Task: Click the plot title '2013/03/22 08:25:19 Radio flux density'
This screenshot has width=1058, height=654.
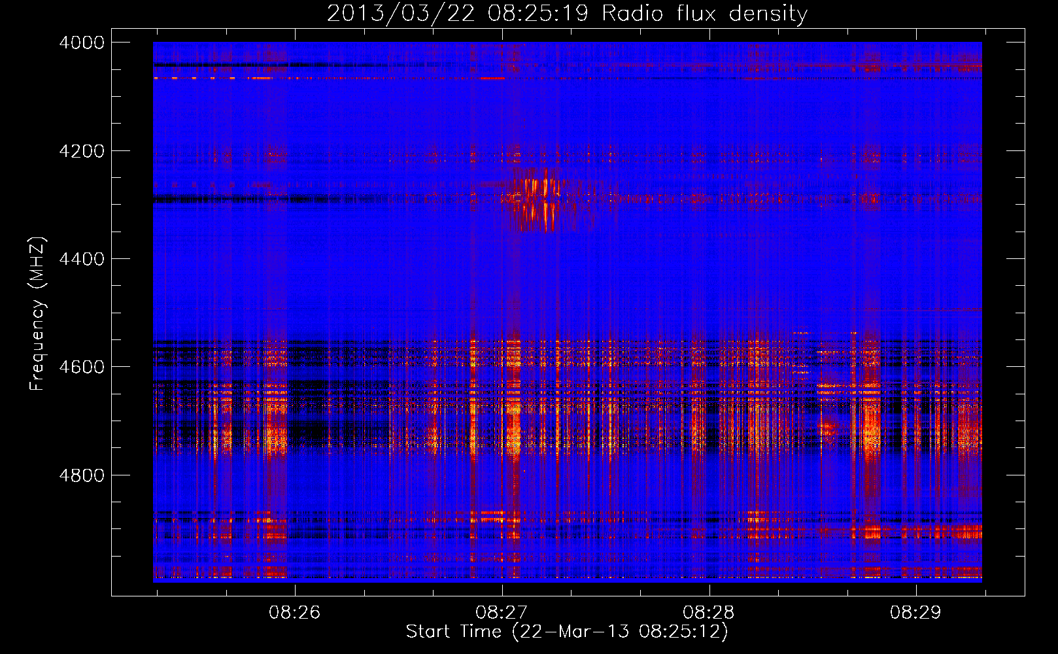Action: click(567, 14)
